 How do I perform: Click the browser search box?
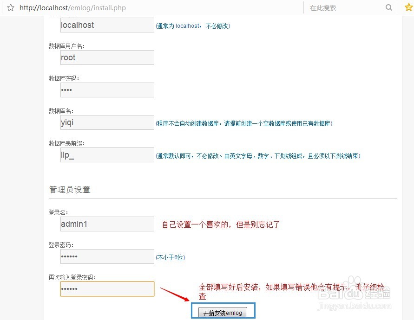click(346, 8)
